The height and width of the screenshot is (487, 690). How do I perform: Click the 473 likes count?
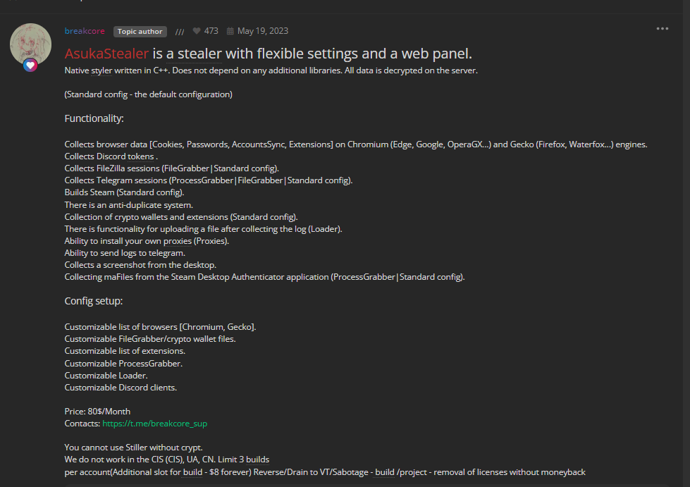tap(211, 31)
